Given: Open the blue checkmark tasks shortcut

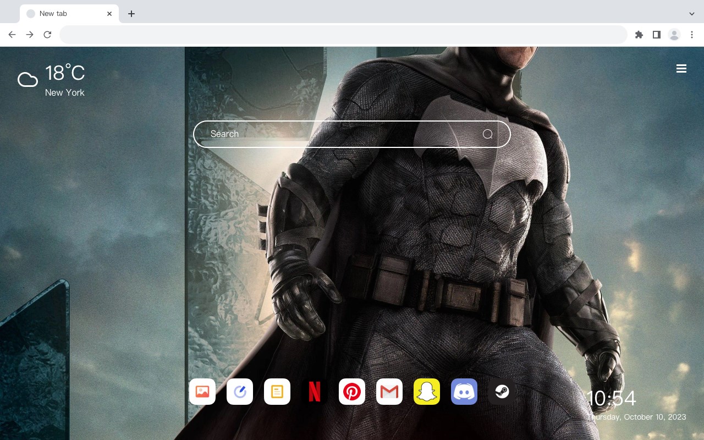Looking at the screenshot, I should pos(240,392).
